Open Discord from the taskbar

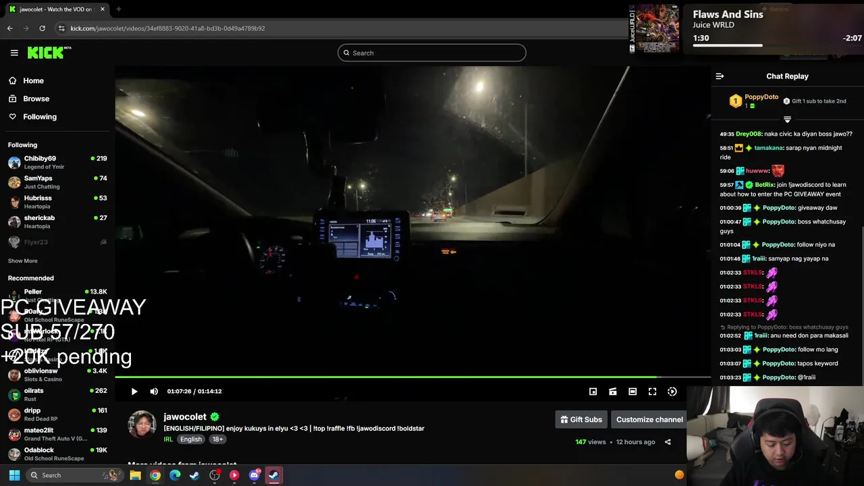tap(254, 475)
